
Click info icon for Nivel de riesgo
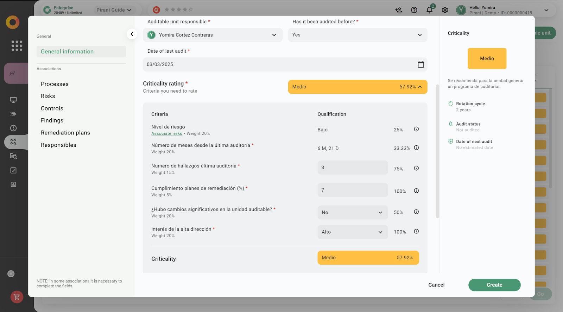coord(416,129)
